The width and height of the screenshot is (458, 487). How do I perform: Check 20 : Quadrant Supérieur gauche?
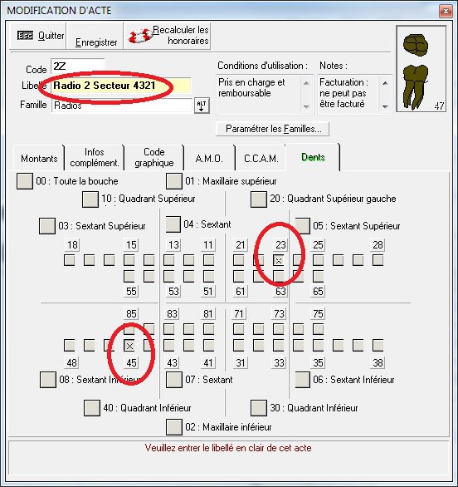pos(259,199)
